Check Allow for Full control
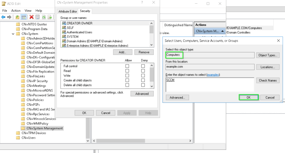 [x=127, y=66]
